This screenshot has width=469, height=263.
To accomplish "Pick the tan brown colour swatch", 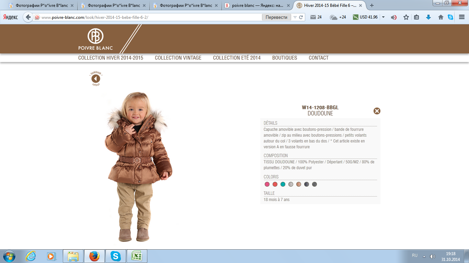I will click(x=299, y=184).
